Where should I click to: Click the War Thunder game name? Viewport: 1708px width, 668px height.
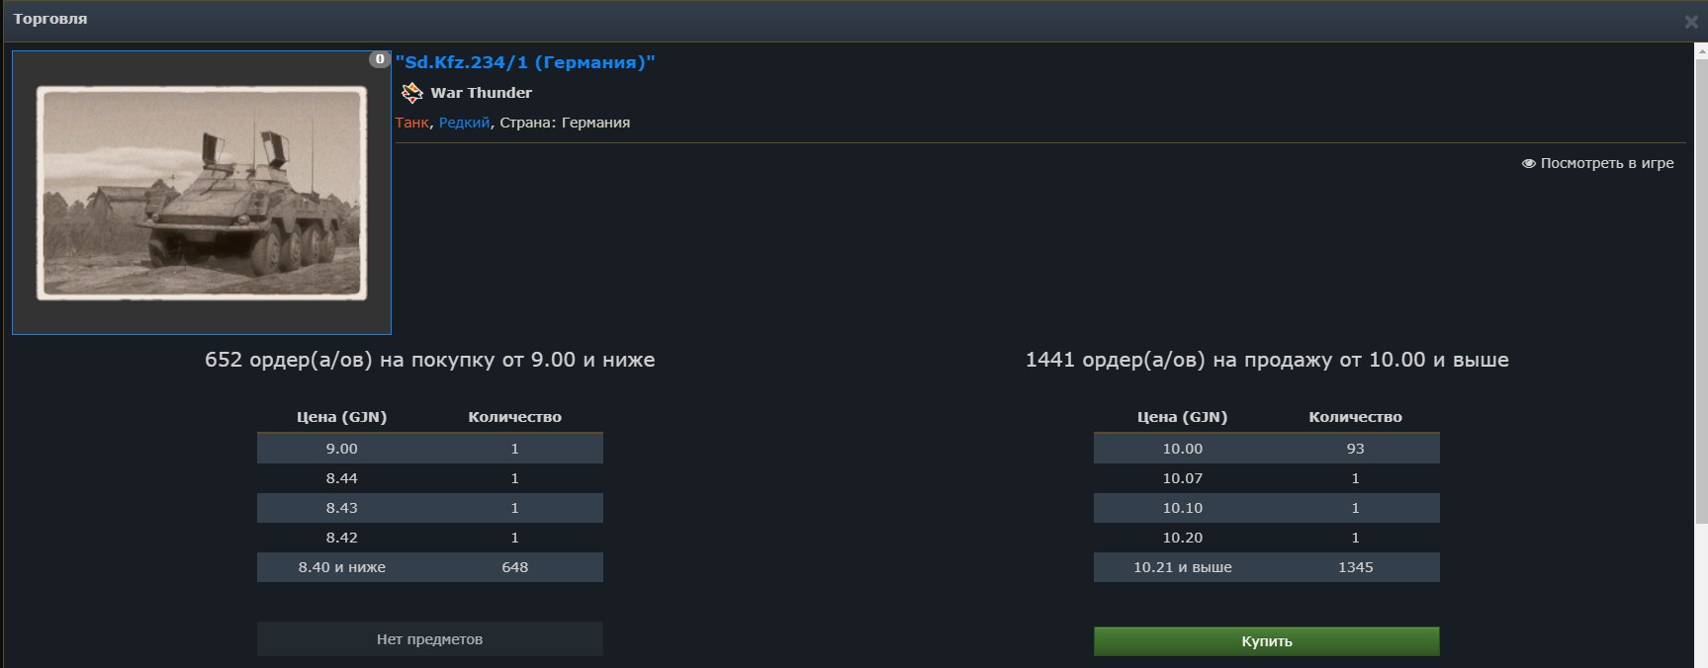tap(481, 93)
